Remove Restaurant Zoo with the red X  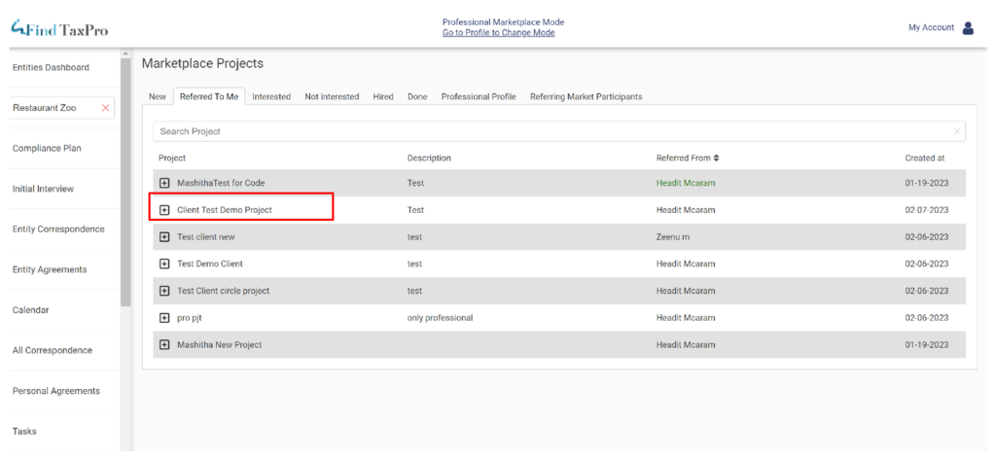click(x=105, y=108)
